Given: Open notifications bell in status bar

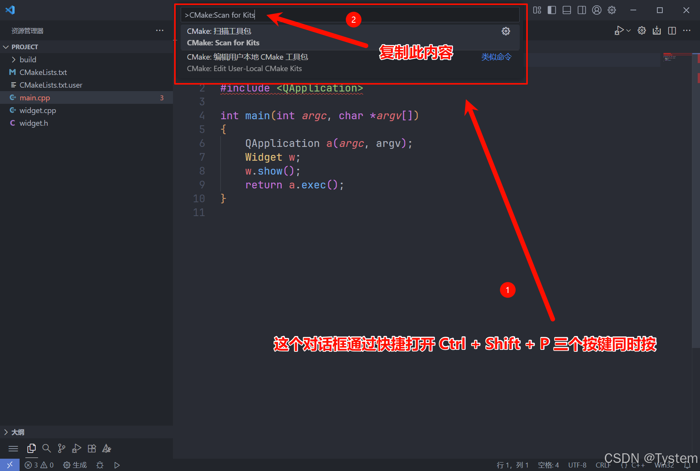Looking at the screenshot, I should (688, 465).
